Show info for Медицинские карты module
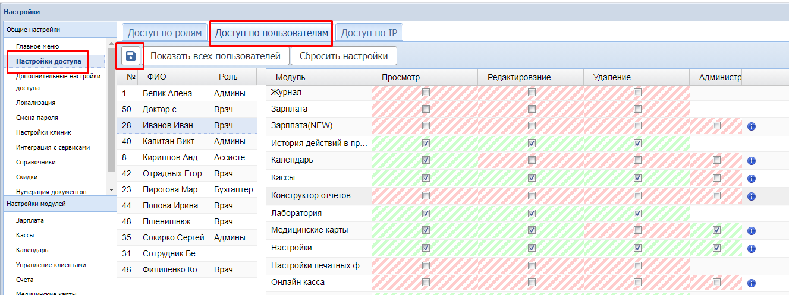The height and width of the screenshot is (295, 789). click(x=751, y=230)
